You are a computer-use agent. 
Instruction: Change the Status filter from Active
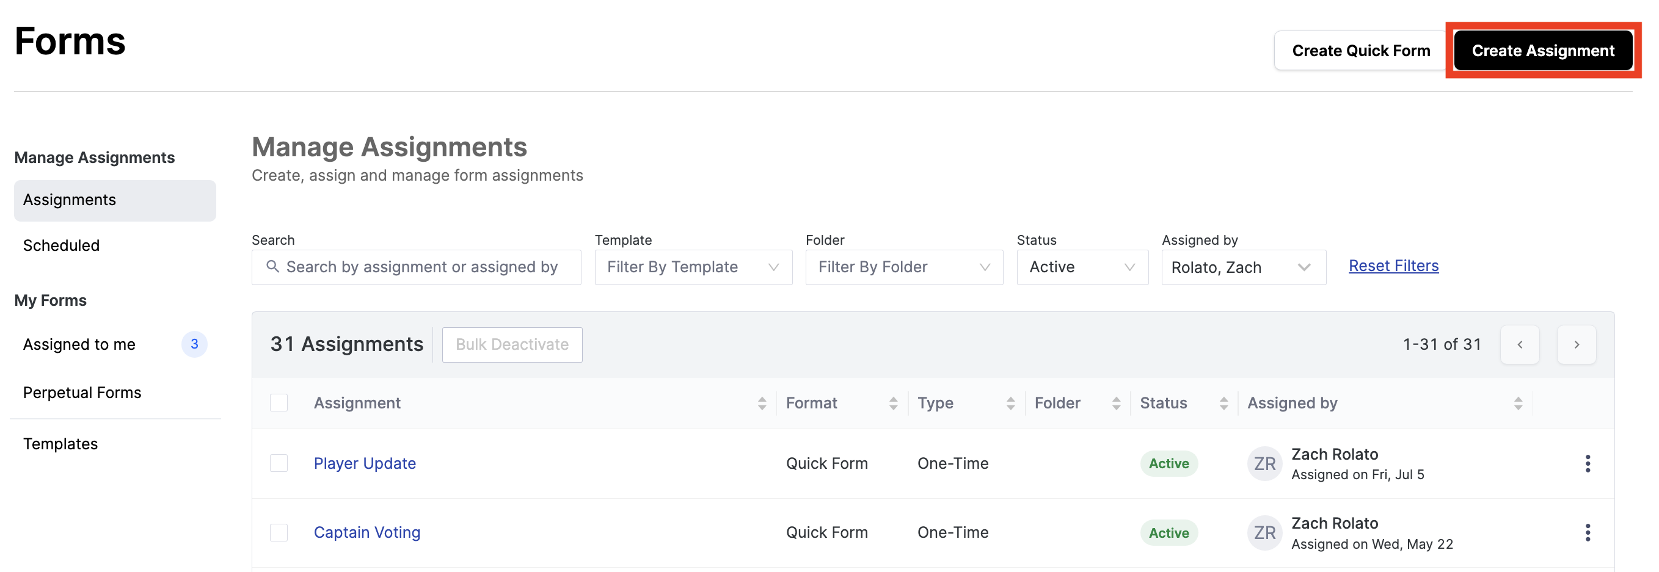click(x=1082, y=267)
